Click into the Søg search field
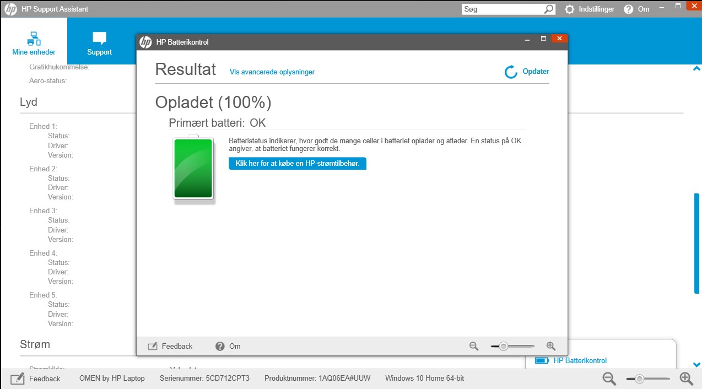This screenshot has height=389, width=702. (x=503, y=9)
